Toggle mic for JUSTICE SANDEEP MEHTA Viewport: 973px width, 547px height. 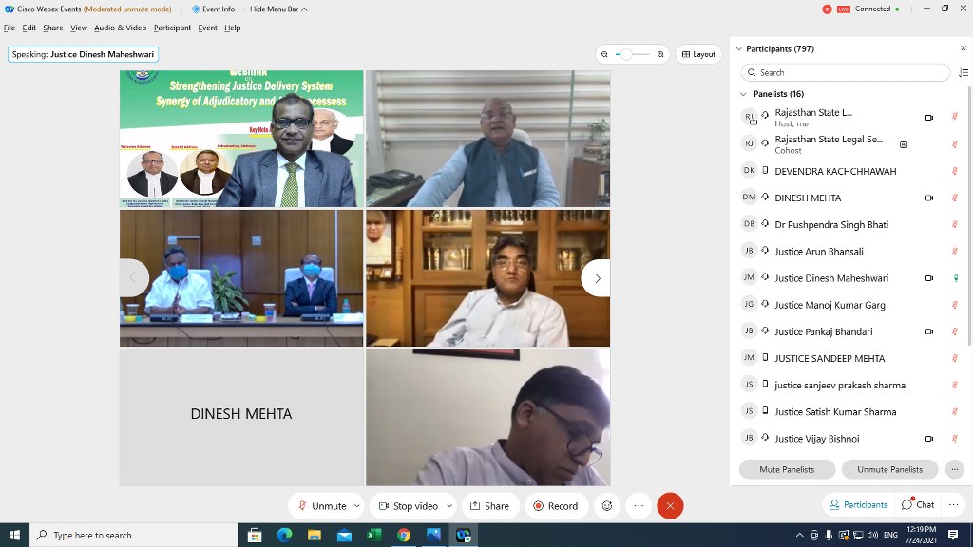955,358
